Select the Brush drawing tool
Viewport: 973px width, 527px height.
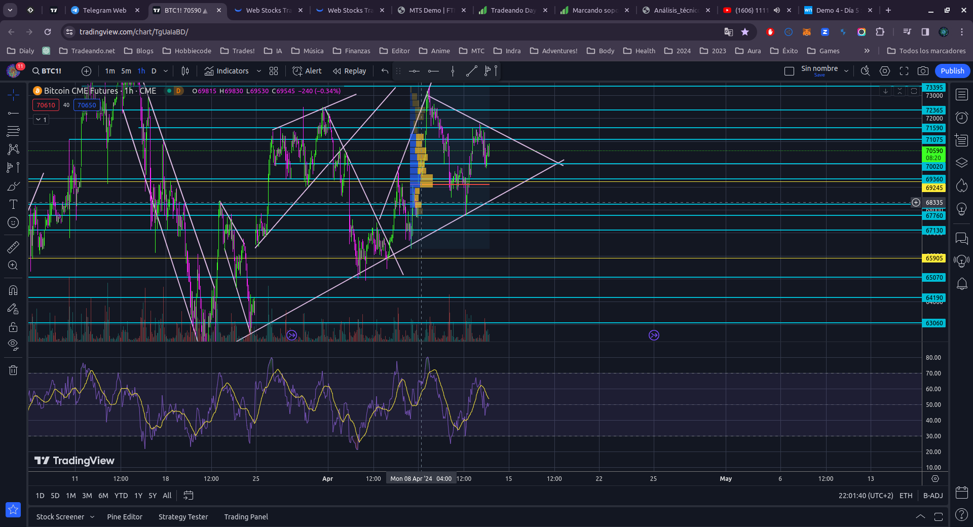(x=13, y=186)
